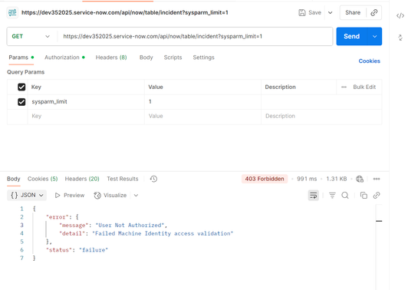Open the Headers (8) request tab
The image size is (408, 290).
click(111, 58)
